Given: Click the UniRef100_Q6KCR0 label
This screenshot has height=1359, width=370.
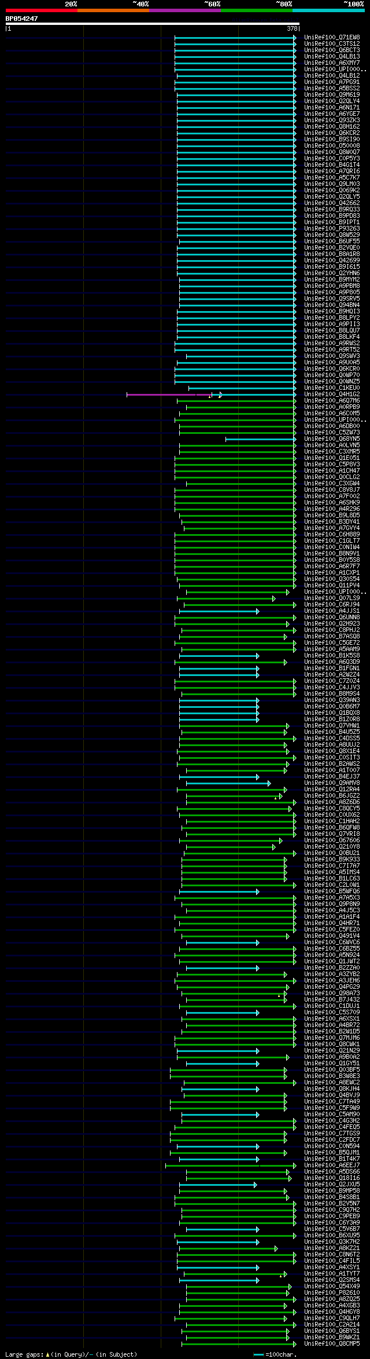Looking at the screenshot, I should [x=332, y=368].
